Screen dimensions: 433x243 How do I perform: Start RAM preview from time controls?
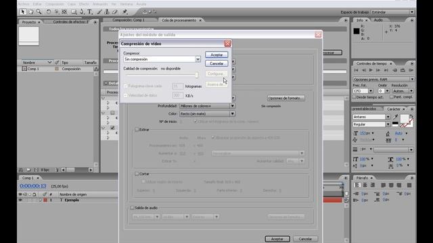411,70
